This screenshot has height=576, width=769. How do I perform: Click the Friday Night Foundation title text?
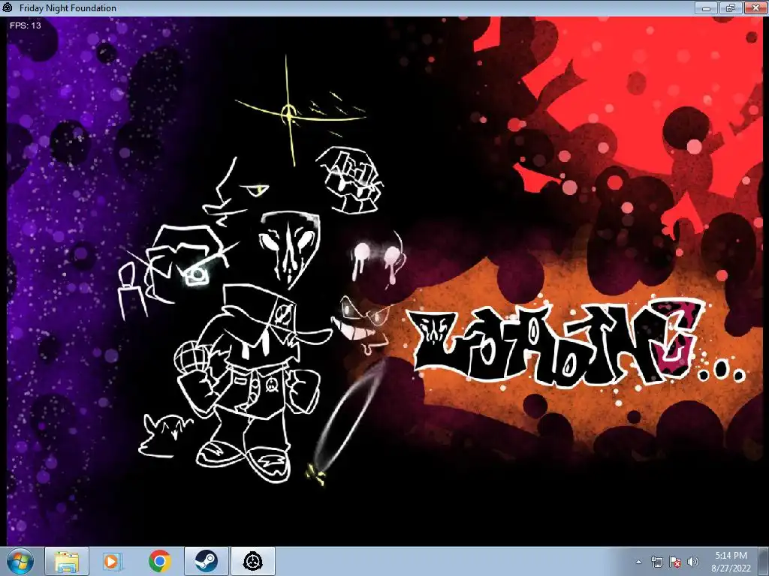[x=68, y=8]
